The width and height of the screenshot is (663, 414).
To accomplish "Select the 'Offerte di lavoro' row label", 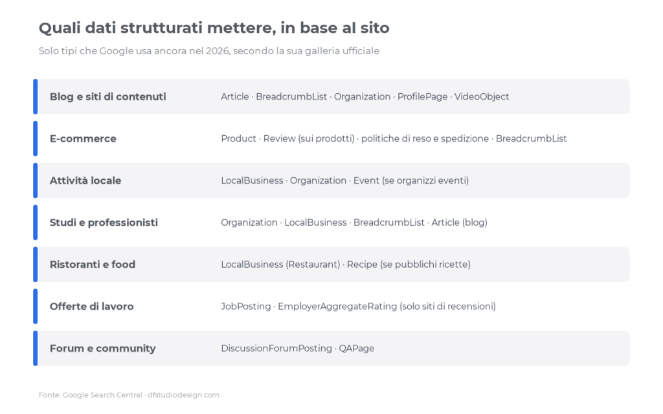I will 92,306.
